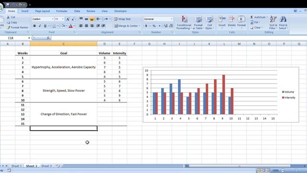307x173 pixels.
Task: Set Bottom Align for cells
Action: (x=92, y=19)
